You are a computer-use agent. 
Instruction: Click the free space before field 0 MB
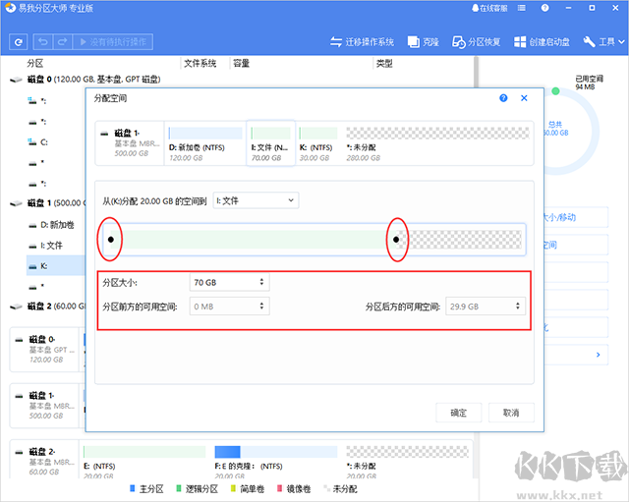(229, 307)
